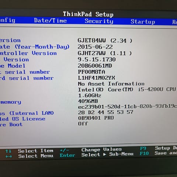Select the F10 key hint
Screen dimensions: 177x177
(144, 153)
